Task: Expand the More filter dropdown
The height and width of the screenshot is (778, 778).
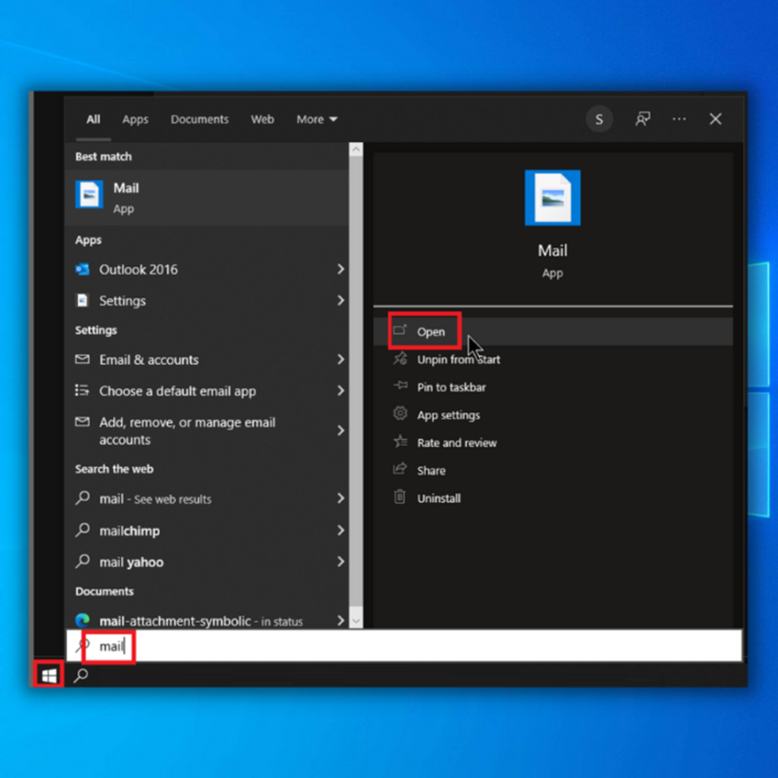Action: 317,119
